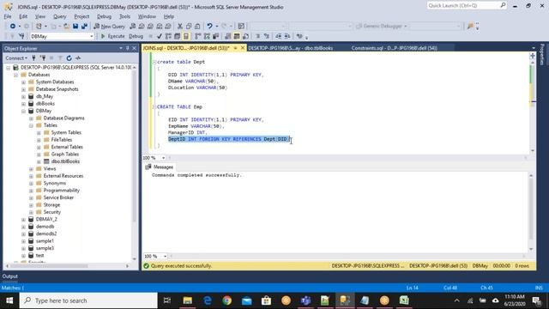Close the JOINS.sql tab
549x309 pixels.
pos(243,48)
